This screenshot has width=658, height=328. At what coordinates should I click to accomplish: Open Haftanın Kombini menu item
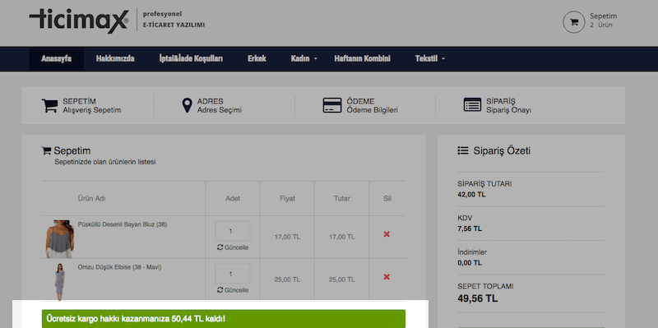tap(362, 58)
